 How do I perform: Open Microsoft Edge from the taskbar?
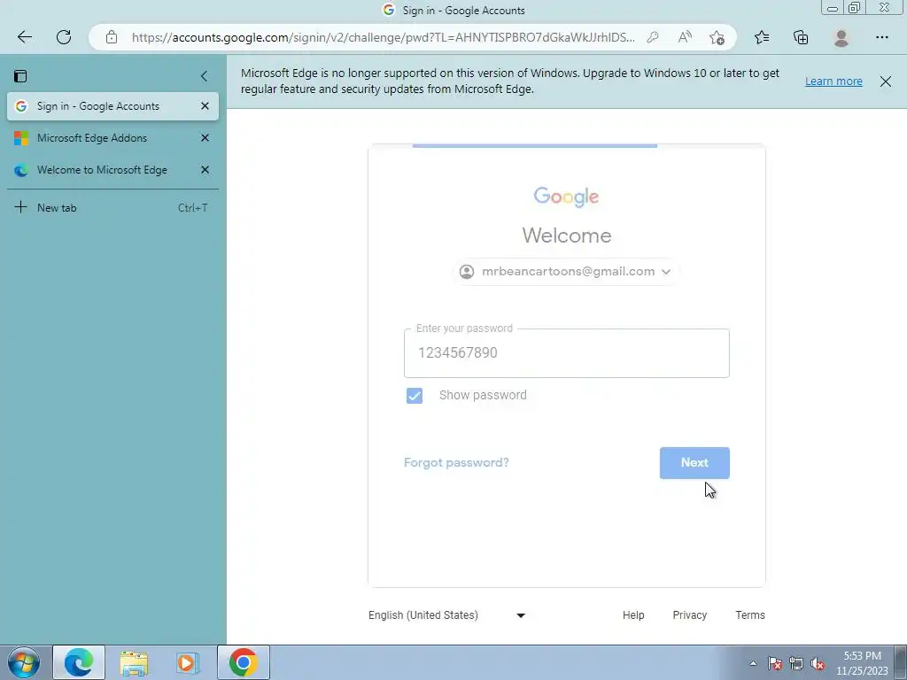click(x=79, y=662)
